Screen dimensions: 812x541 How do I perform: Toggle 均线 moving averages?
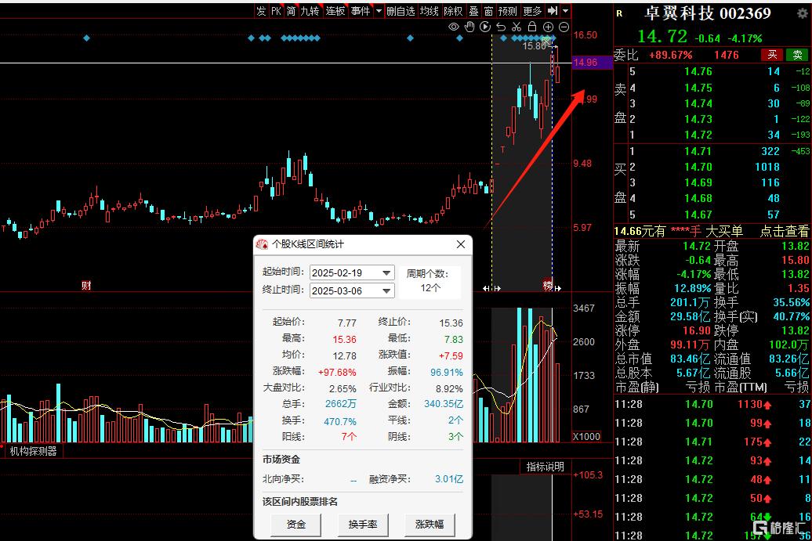[430, 11]
